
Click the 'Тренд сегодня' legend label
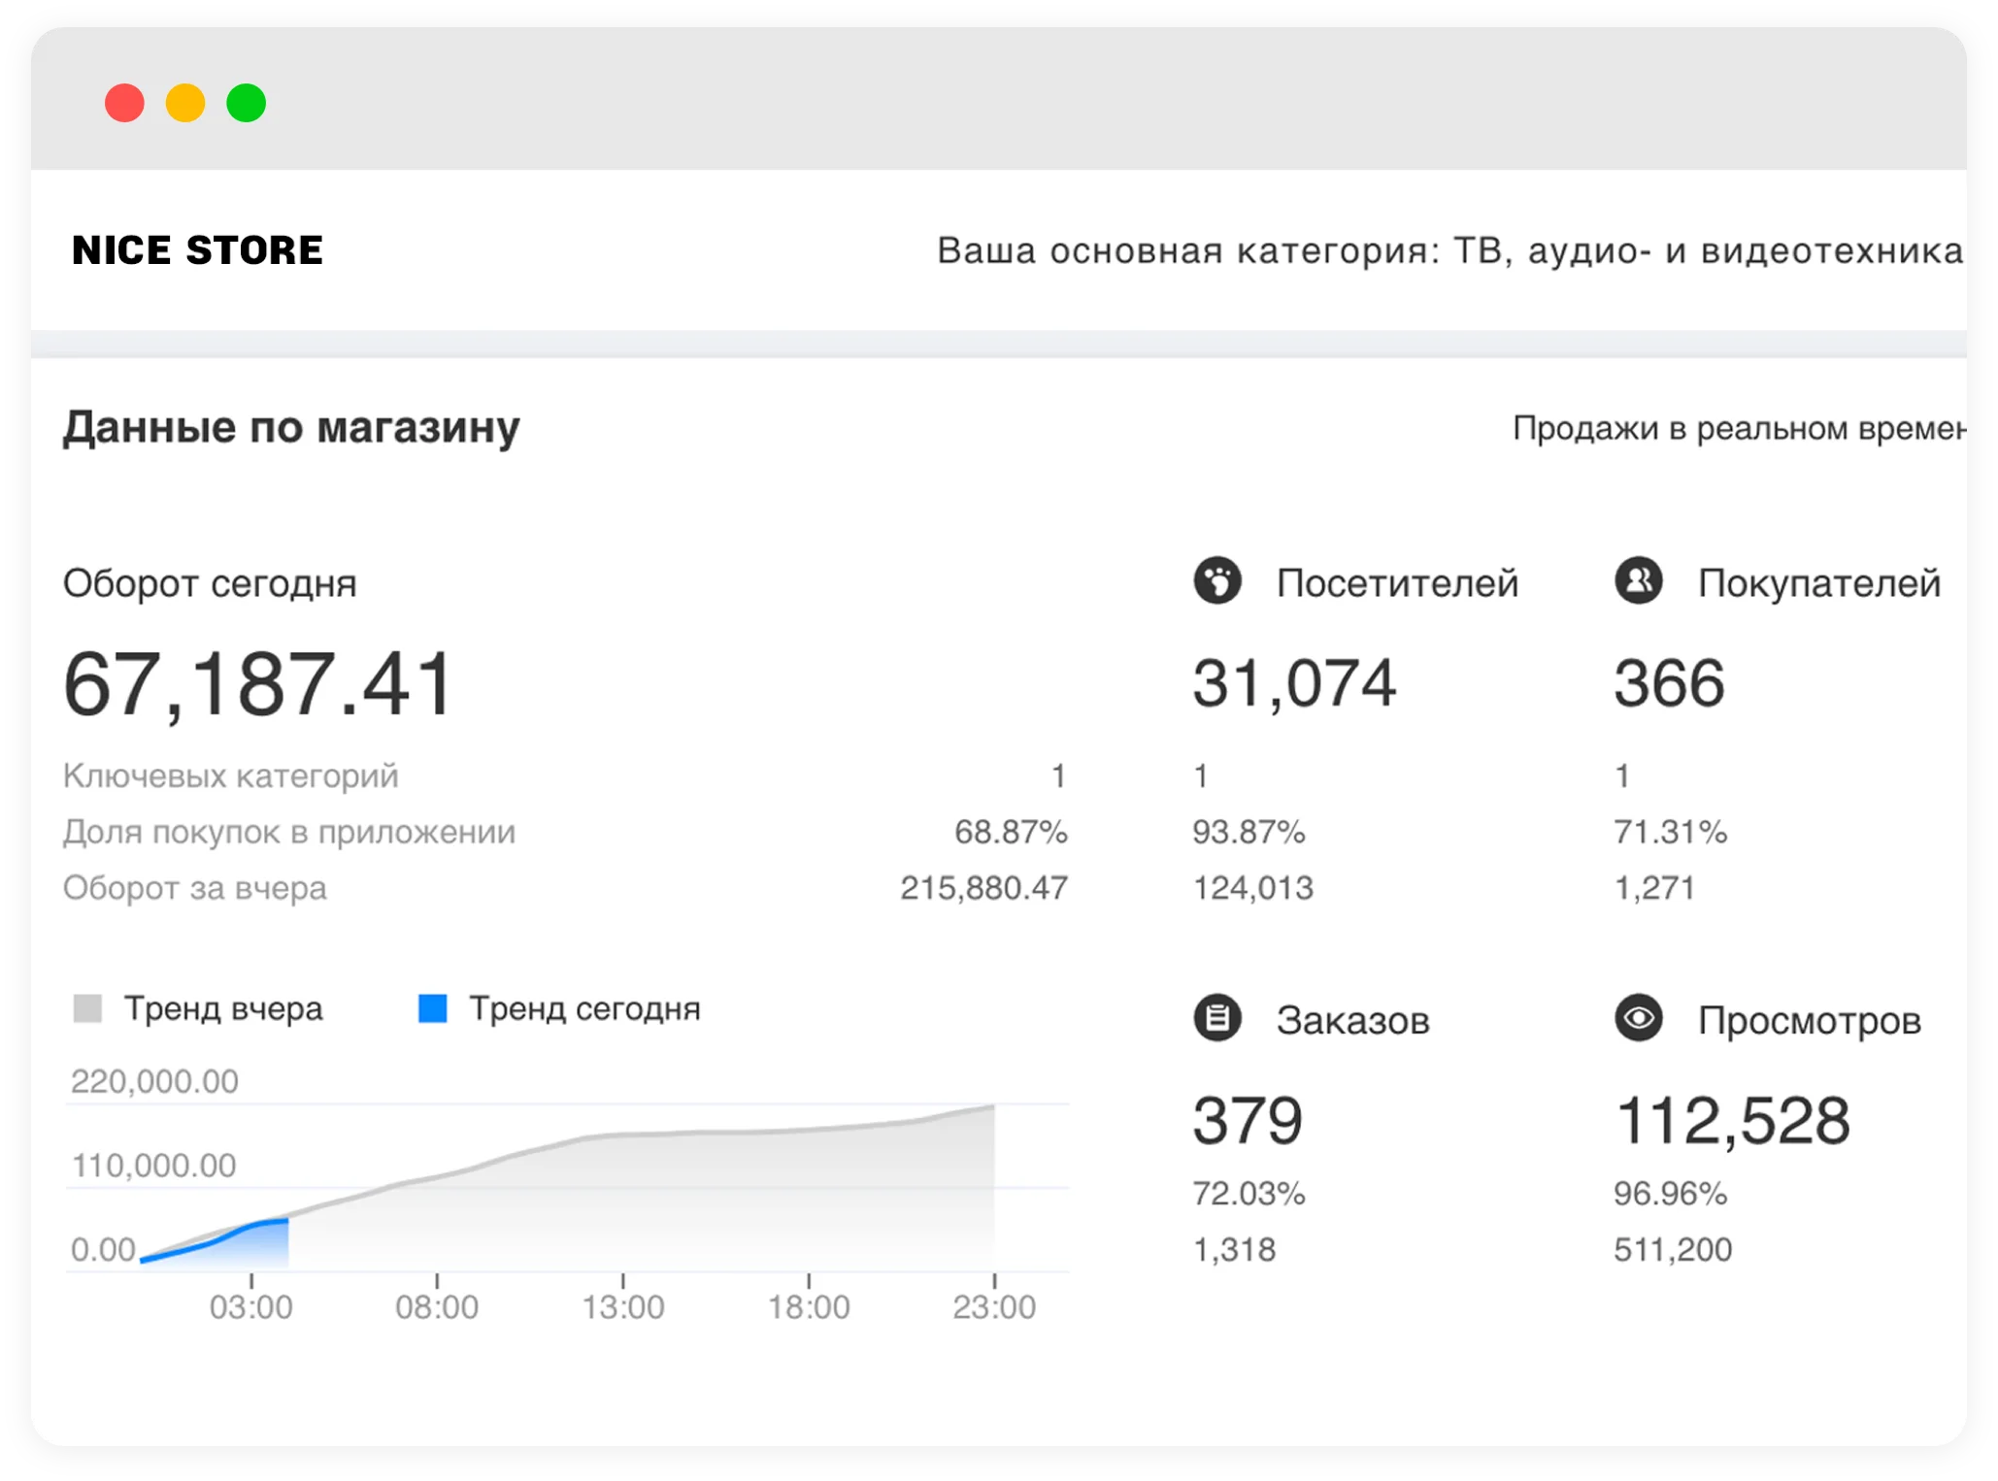coord(584,1009)
